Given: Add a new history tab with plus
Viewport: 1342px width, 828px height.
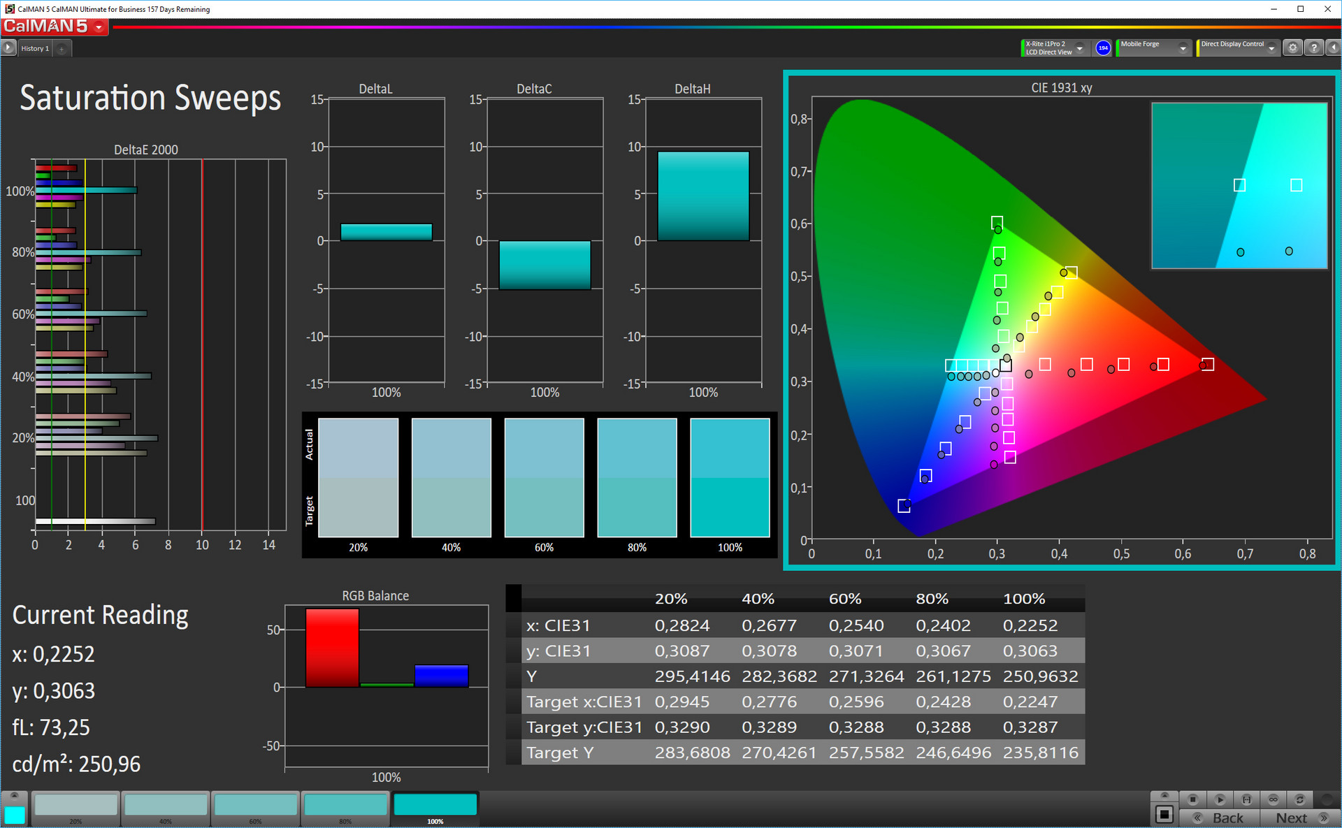Looking at the screenshot, I should click(x=62, y=48).
